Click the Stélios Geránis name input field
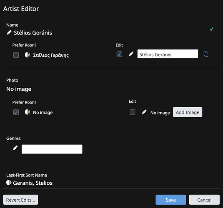The width and height of the screenshot is (223, 208). point(168,54)
